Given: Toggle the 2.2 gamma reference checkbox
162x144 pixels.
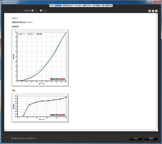Looking at the screenshot, I should (41, 10).
